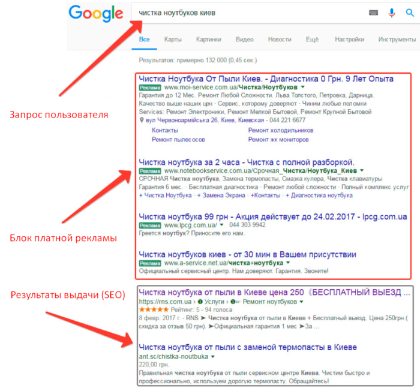This screenshot has height=391, width=420.
Task: Switch to the Карты tab
Action: (x=173, y=40)
